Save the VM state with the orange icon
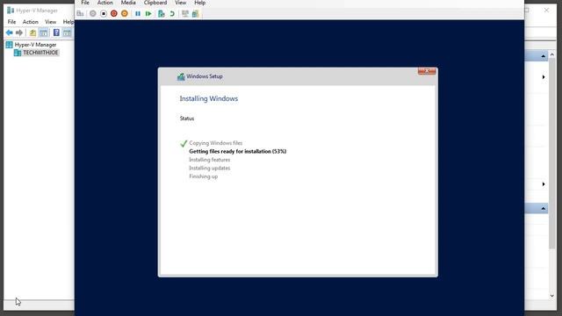The width and height of the screenshot is (562, 316). (x=125, y=14)
